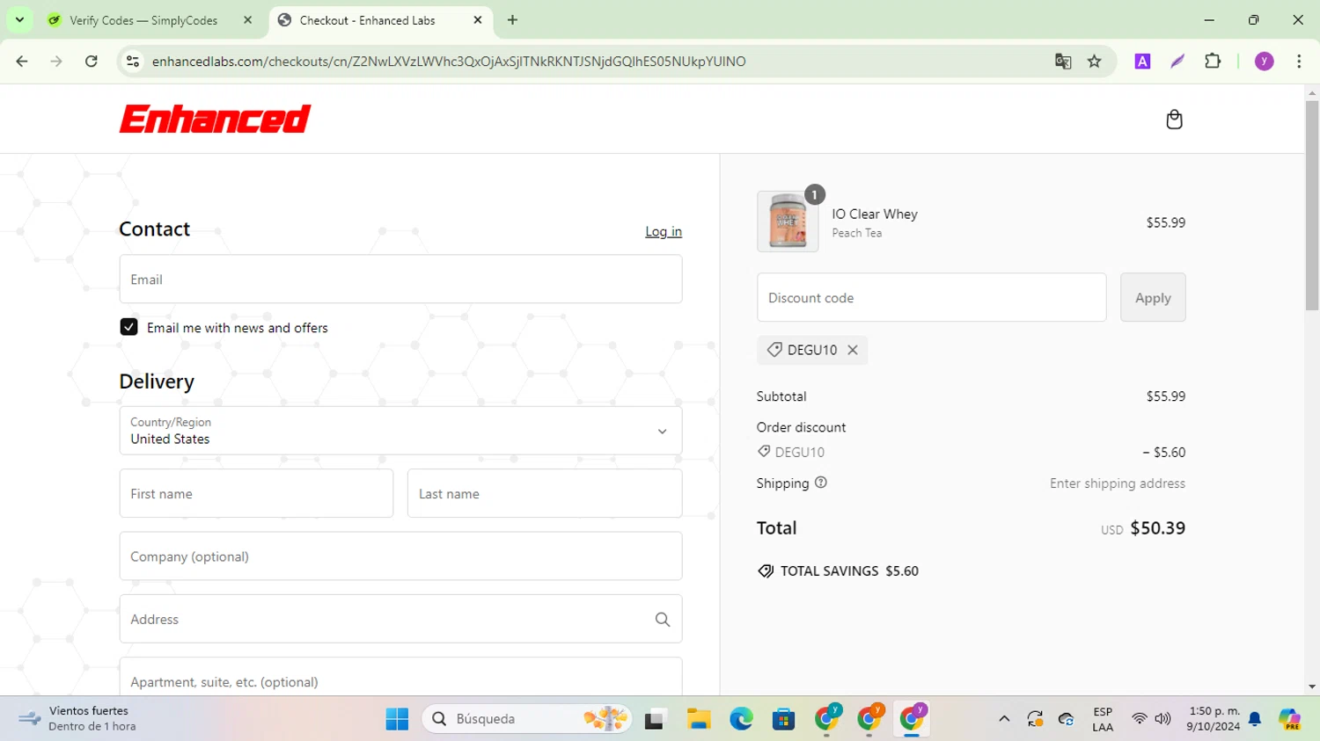Click the purple feather extension icon
Image resolution: width=1320 pixels, height=741 pixels.
click(1177, 62)
